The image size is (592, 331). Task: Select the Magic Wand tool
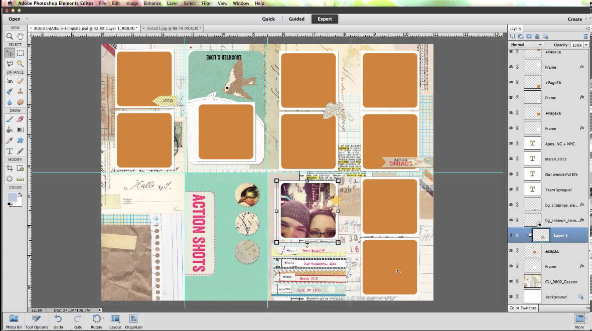point(20,64)
